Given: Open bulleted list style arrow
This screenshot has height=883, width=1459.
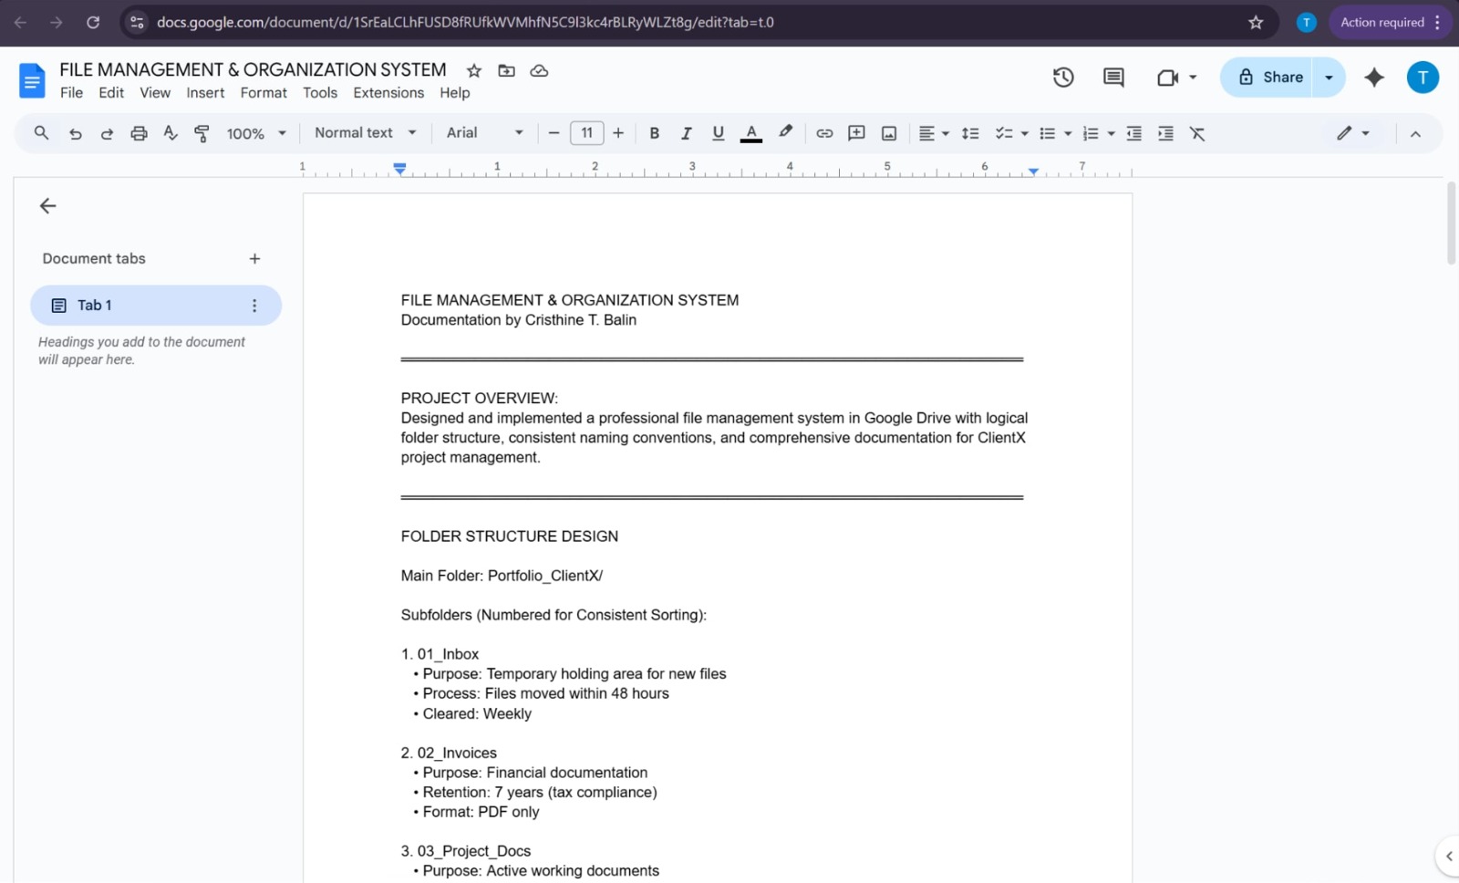Looking at the screenshot, I should (1068, 133).
